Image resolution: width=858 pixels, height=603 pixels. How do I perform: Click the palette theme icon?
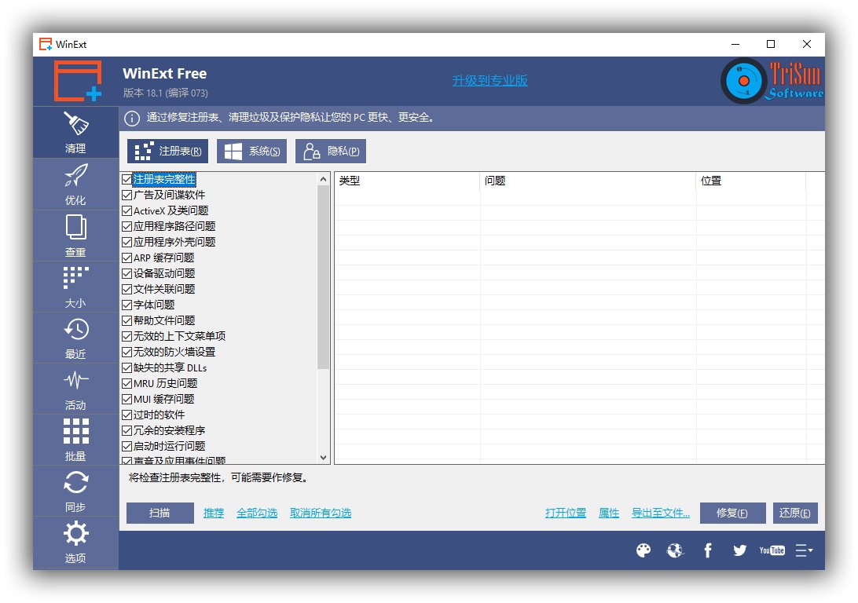643,550
